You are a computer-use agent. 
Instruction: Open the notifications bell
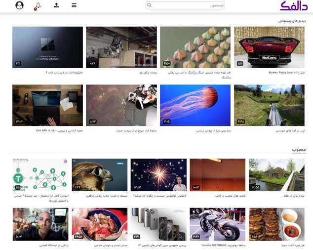[38, 6]
